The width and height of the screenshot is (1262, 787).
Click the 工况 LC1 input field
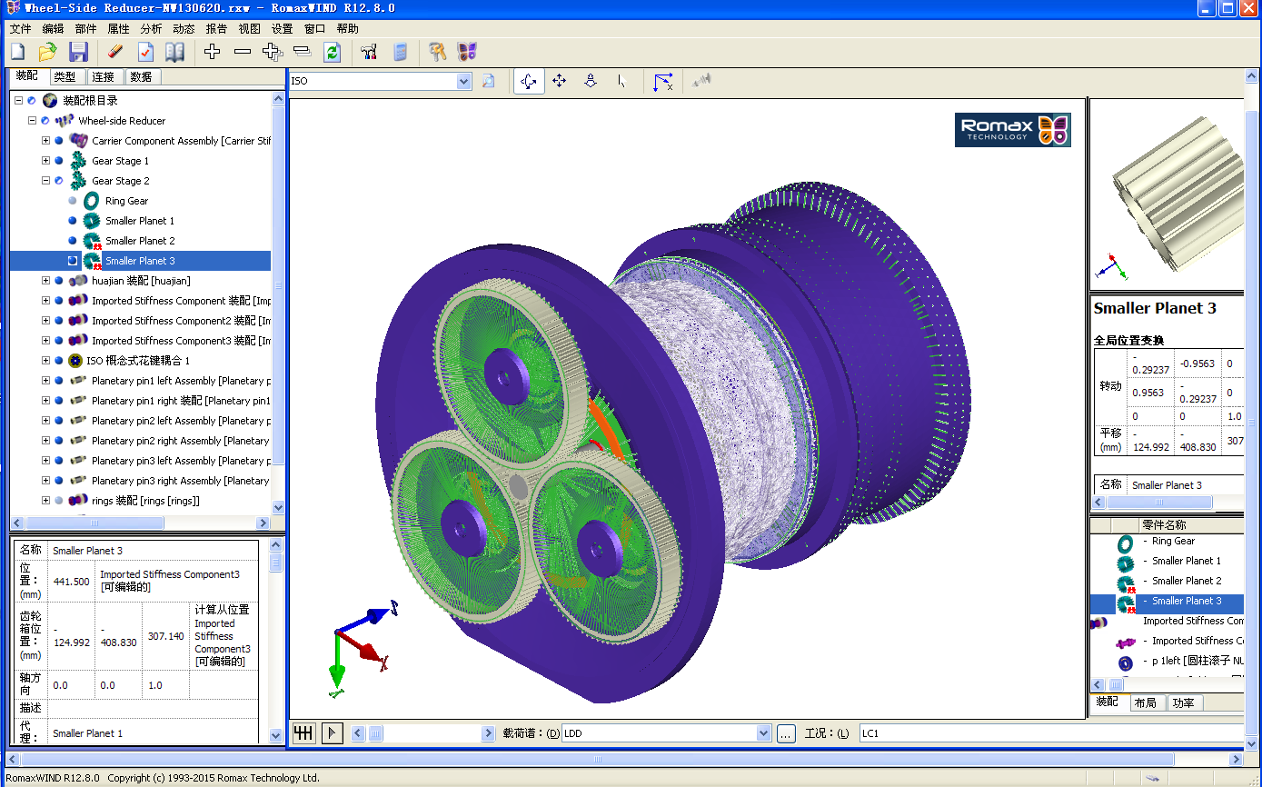tap(1052, 733)
